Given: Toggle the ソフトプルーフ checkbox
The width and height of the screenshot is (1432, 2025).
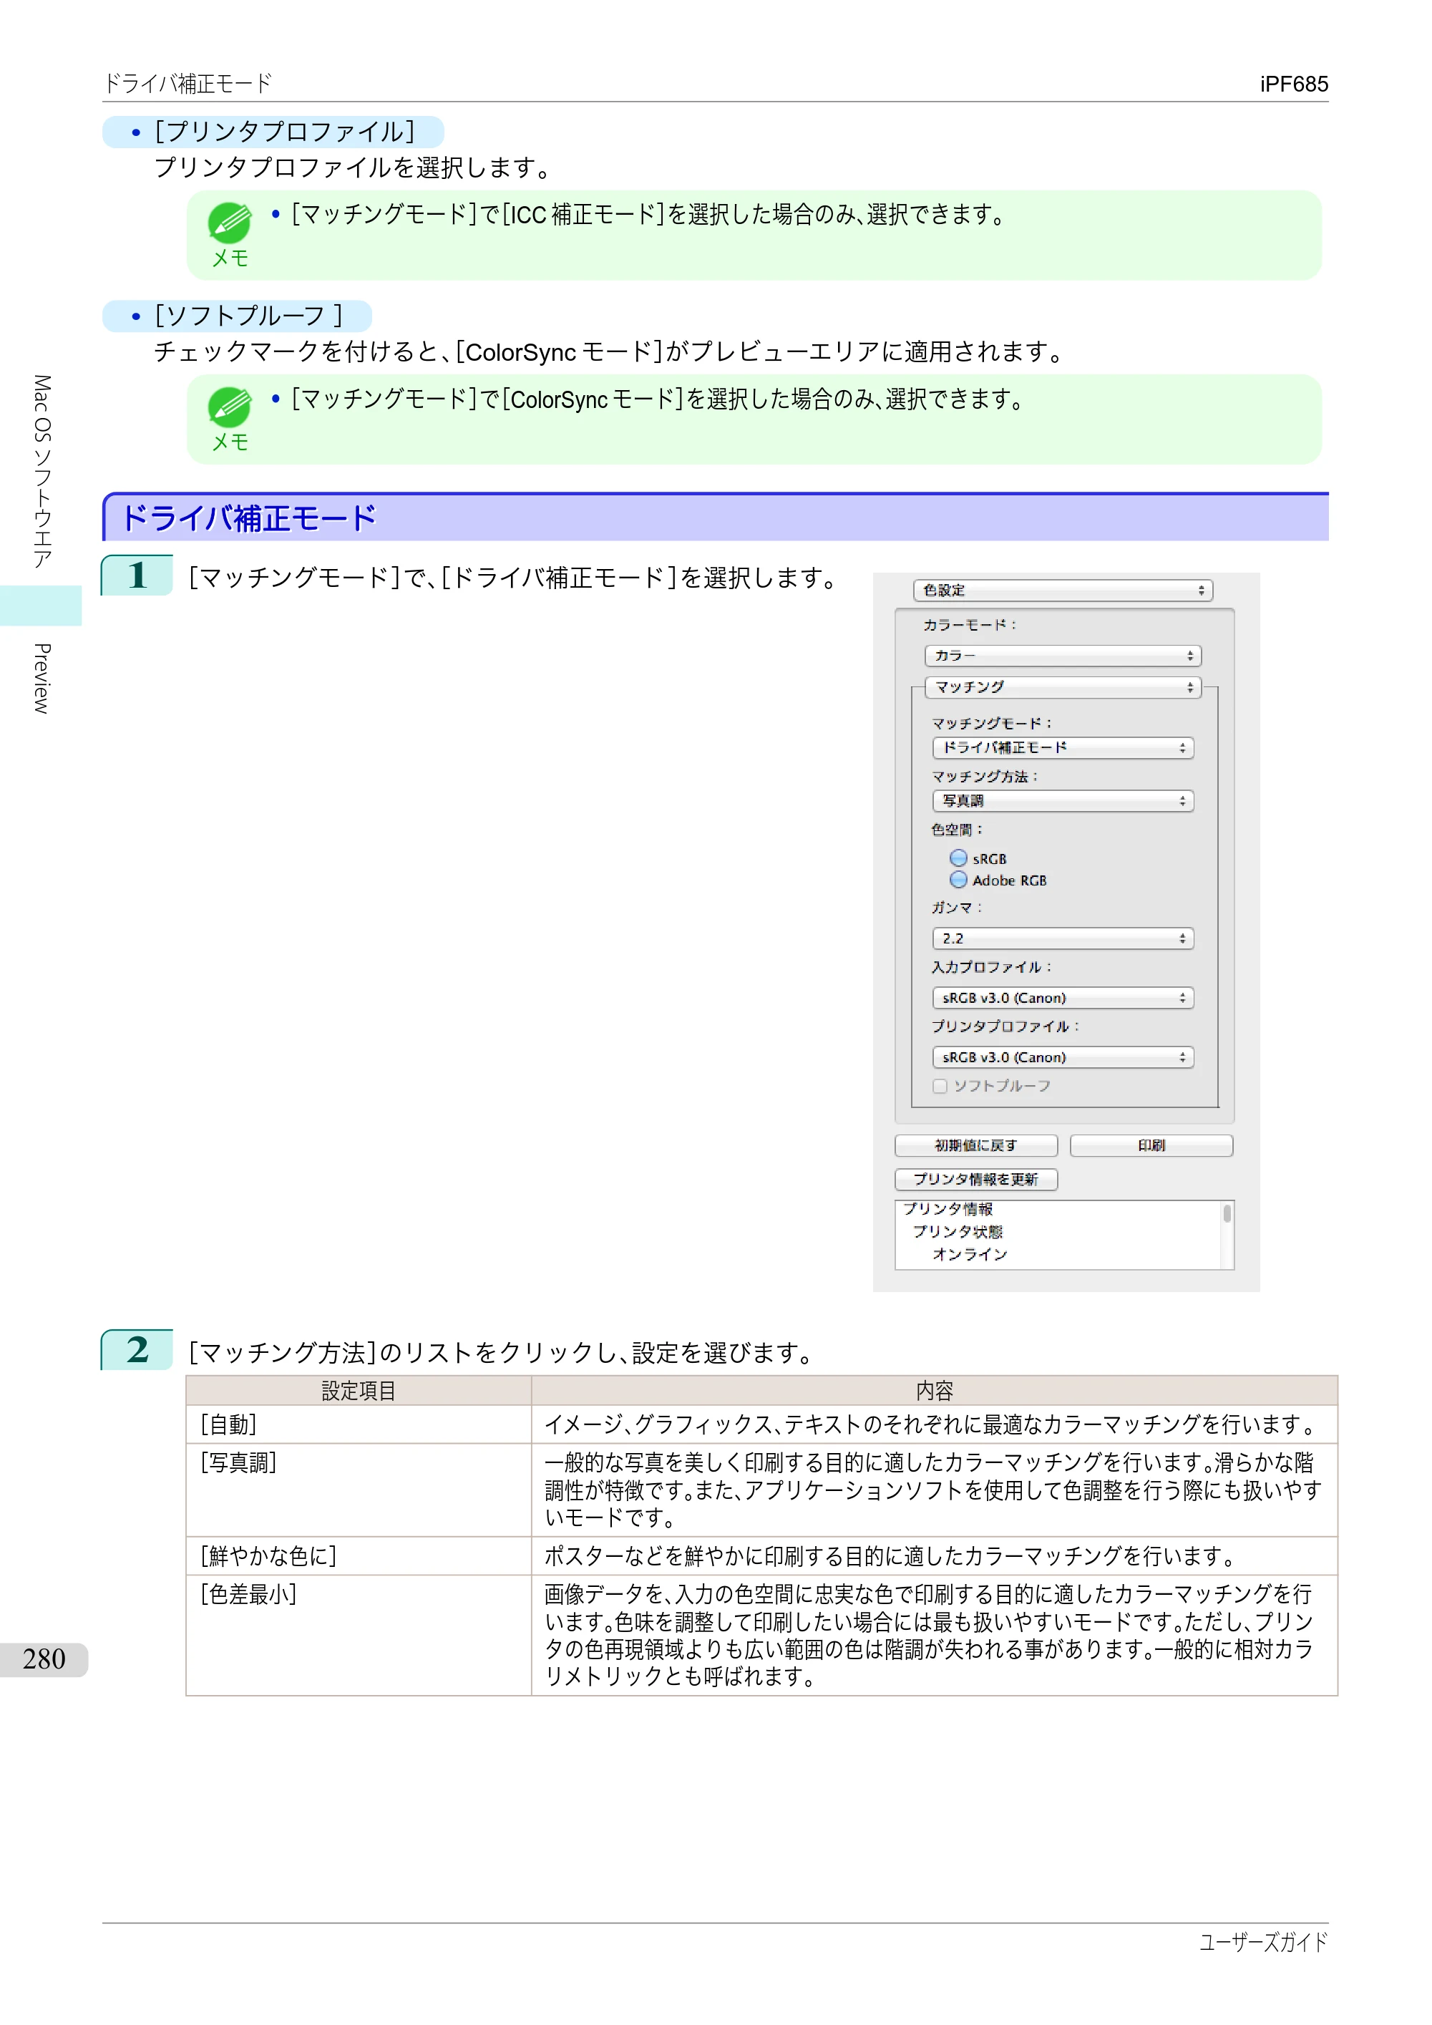Looking at the screenshot, I should (x=940, y=1086).
